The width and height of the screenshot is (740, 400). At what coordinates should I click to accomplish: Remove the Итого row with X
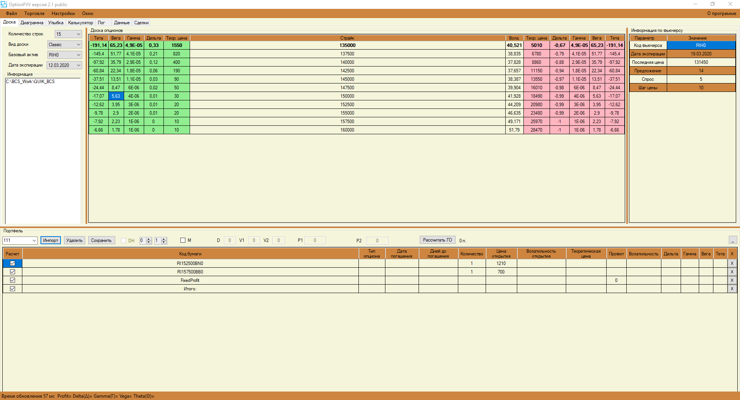(732, 289)
